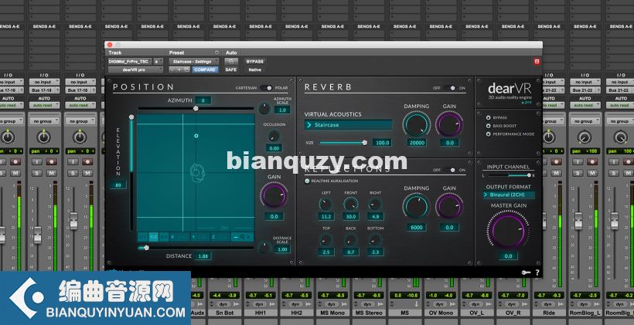Click the Occlusion knob
Viewport: 634px width, 325px height.
pyautogui.click(x=274, y=136)
